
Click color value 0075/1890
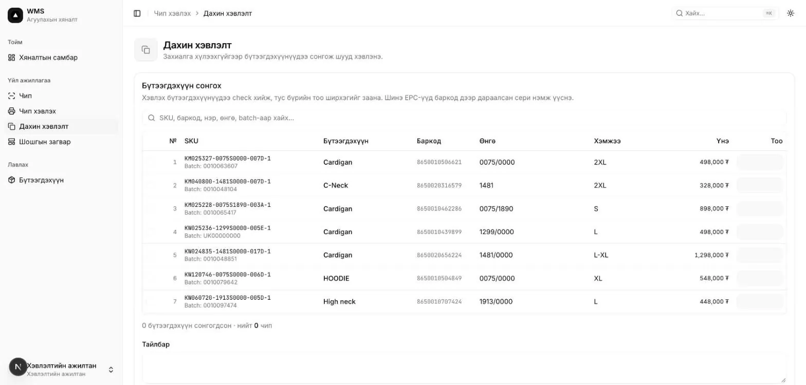click(x=496, y=209)
